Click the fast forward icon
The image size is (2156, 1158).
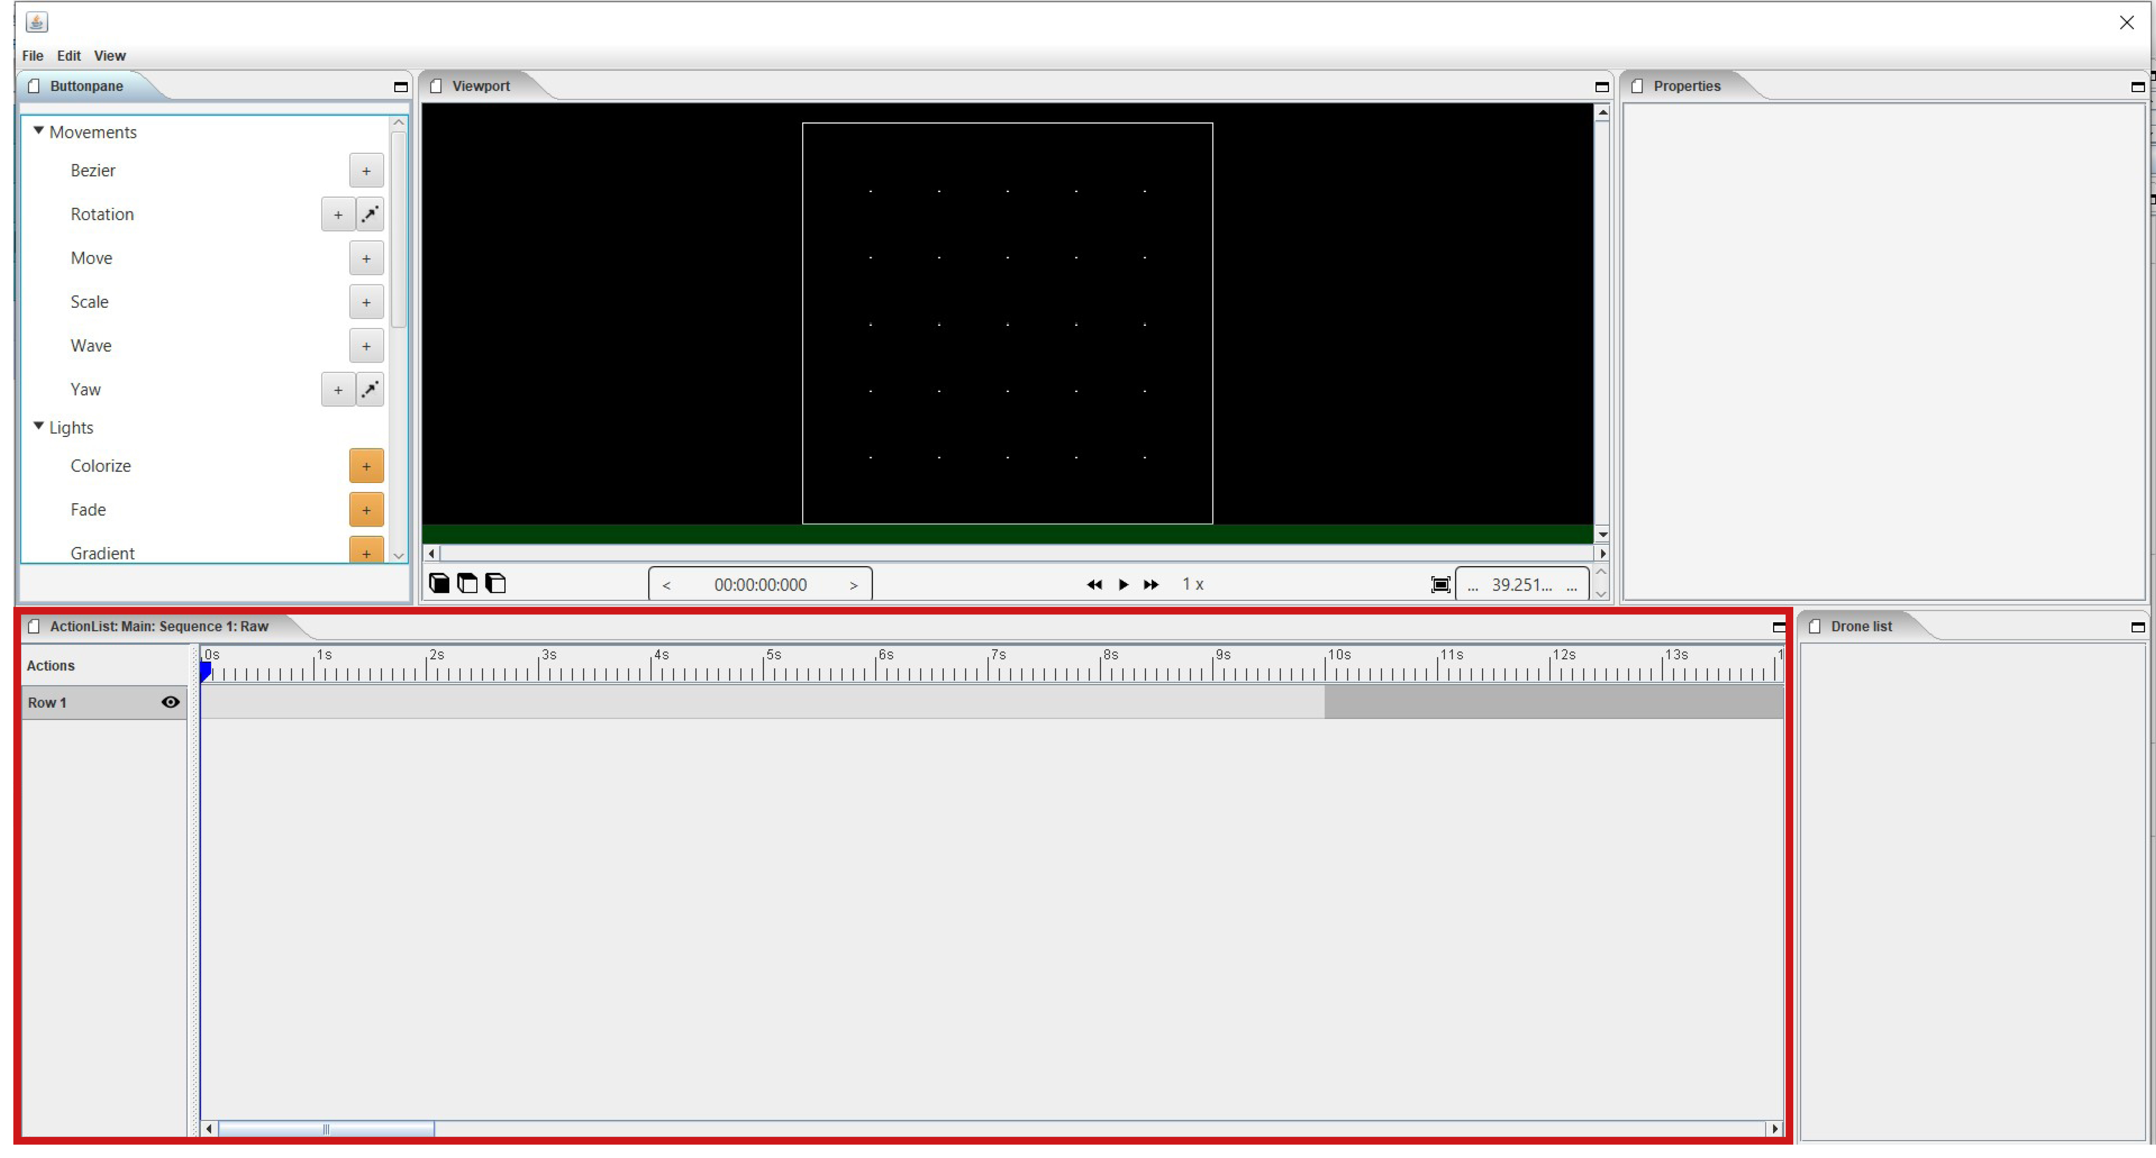(1152, 583)
